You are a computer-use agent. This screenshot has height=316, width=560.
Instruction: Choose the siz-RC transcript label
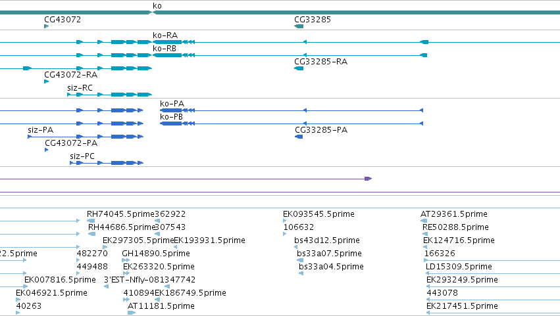click(80, 88)
